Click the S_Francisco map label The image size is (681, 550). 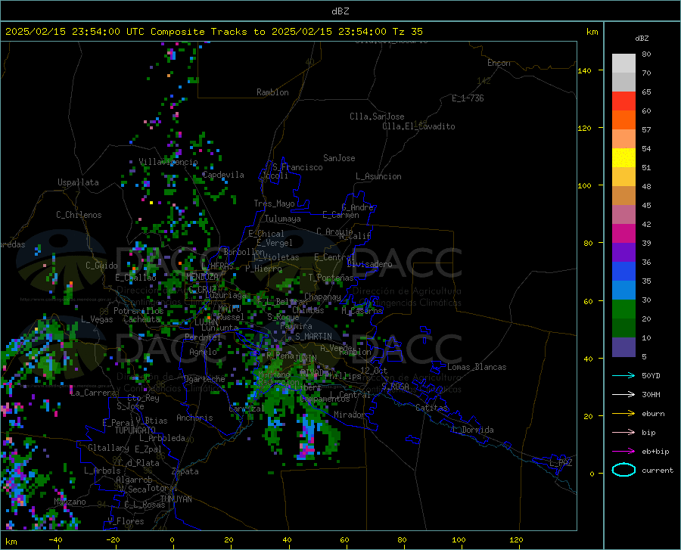coord(297,167)
